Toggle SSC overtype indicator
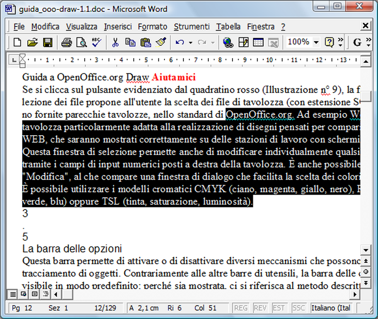 tap(299, 308)
